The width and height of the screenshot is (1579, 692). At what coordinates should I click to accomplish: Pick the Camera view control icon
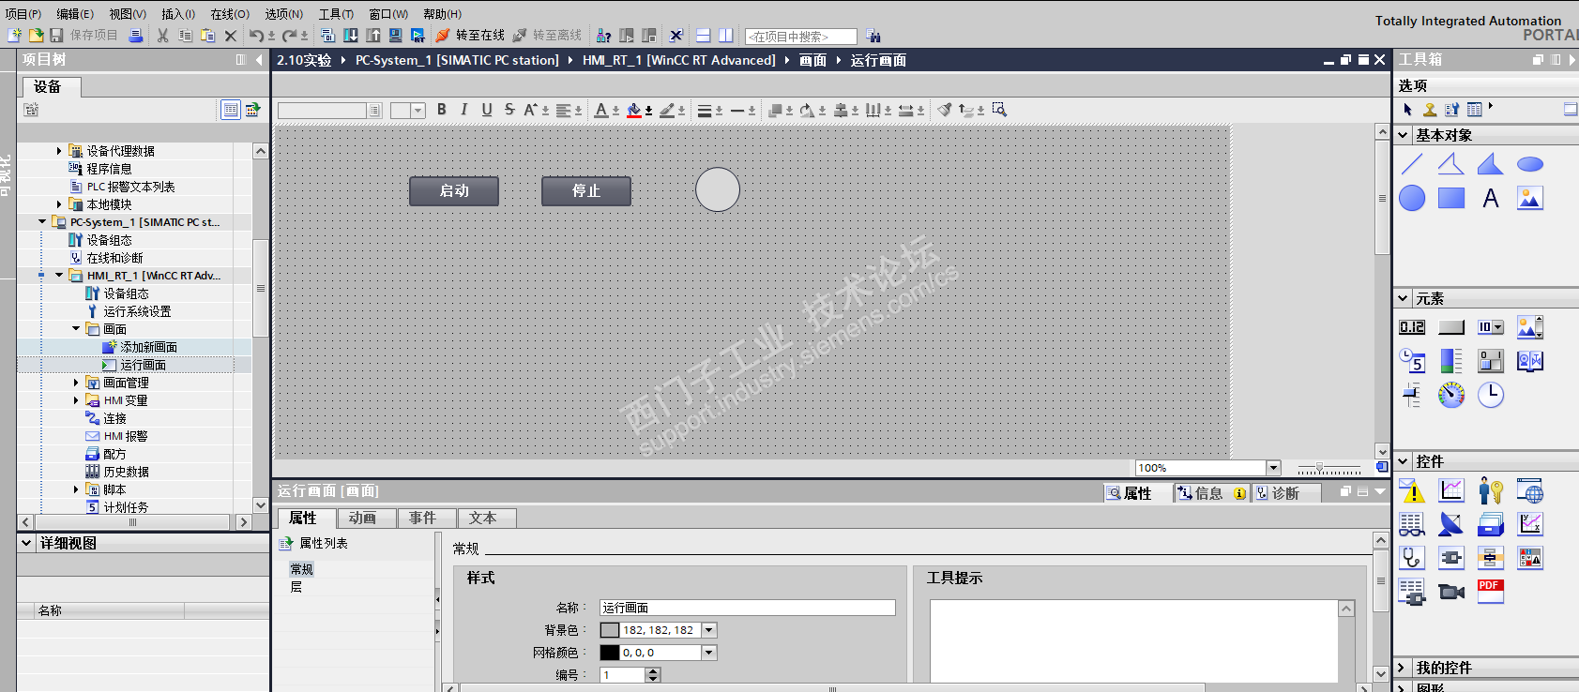coord(1451,592)
